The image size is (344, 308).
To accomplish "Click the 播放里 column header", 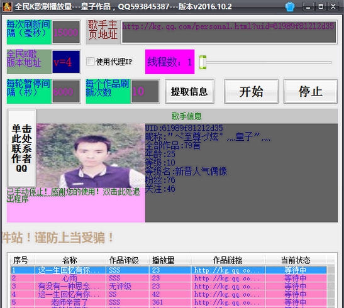I will point(170,260).
